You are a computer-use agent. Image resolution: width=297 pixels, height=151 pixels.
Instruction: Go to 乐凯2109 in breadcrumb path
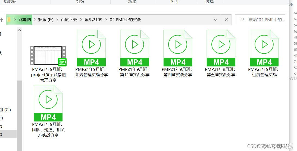pyautogui.click(x=93, y=20)
